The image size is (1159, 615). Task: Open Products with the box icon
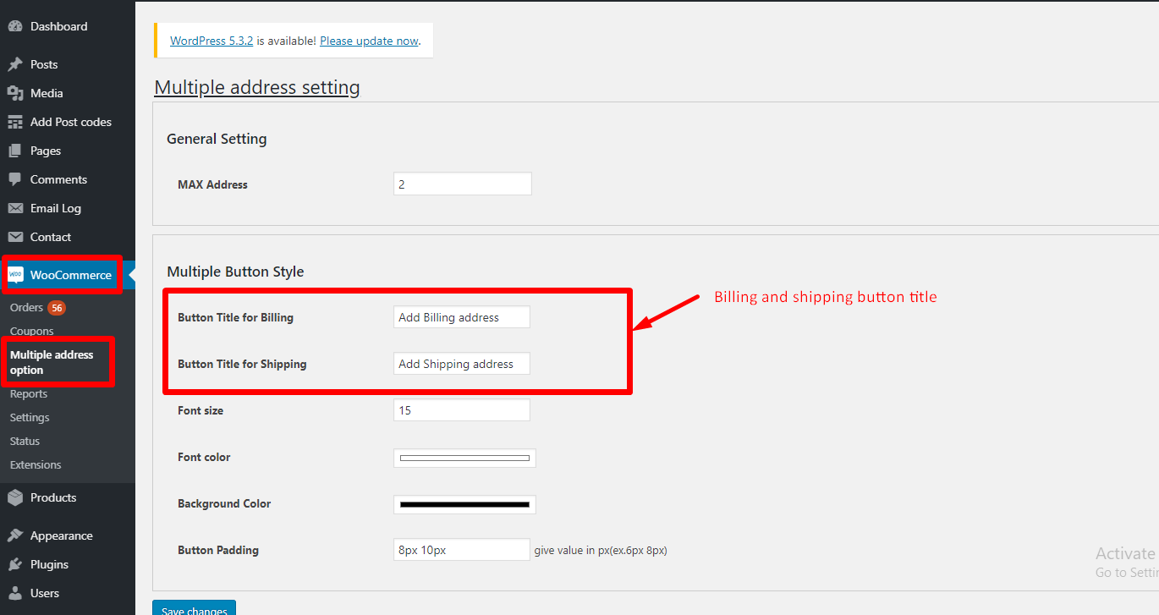point(16,497)
